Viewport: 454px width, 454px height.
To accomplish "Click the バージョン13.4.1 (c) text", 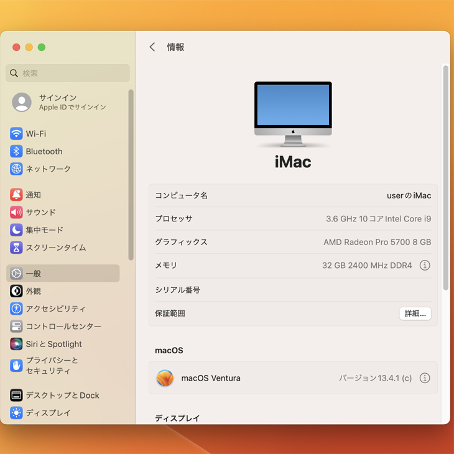I will coord(375,378).
